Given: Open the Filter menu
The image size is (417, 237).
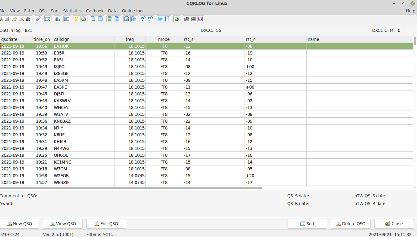Looking at the screenshot, I should pyautogui.click(x=29, y=11).
